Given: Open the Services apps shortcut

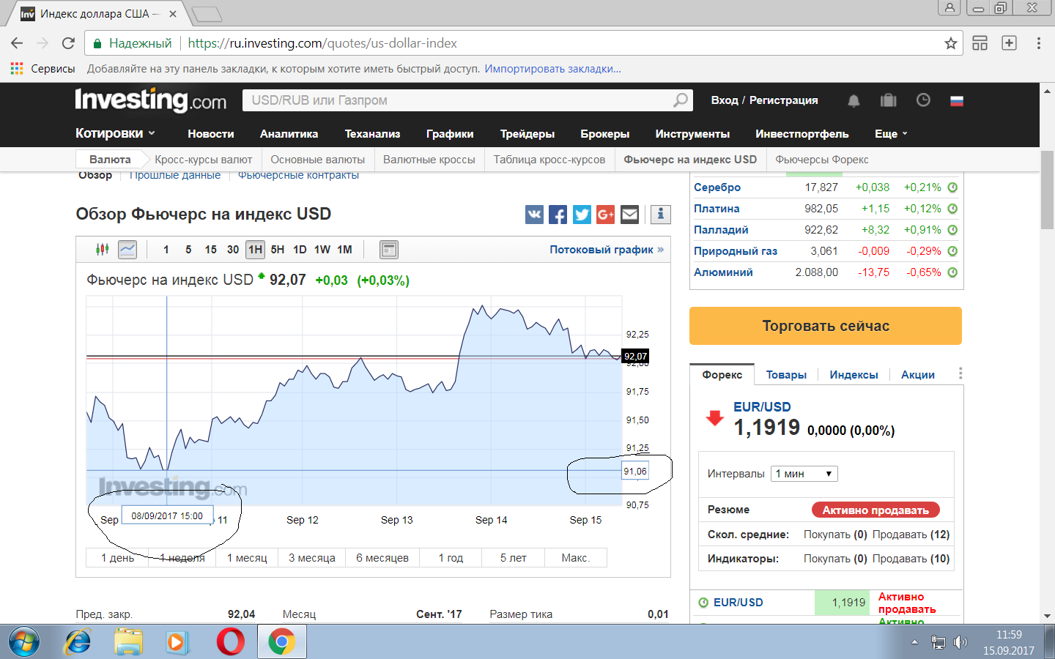Looking at the screenshot, I should click(x=42, y=69).
